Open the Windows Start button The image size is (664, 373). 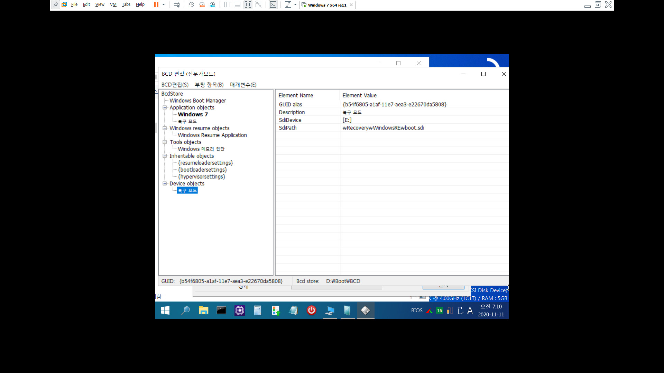[x=165, y=310]
